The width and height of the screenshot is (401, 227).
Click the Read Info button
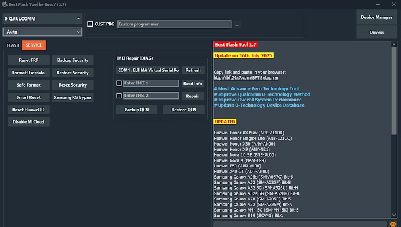(193, 84)
